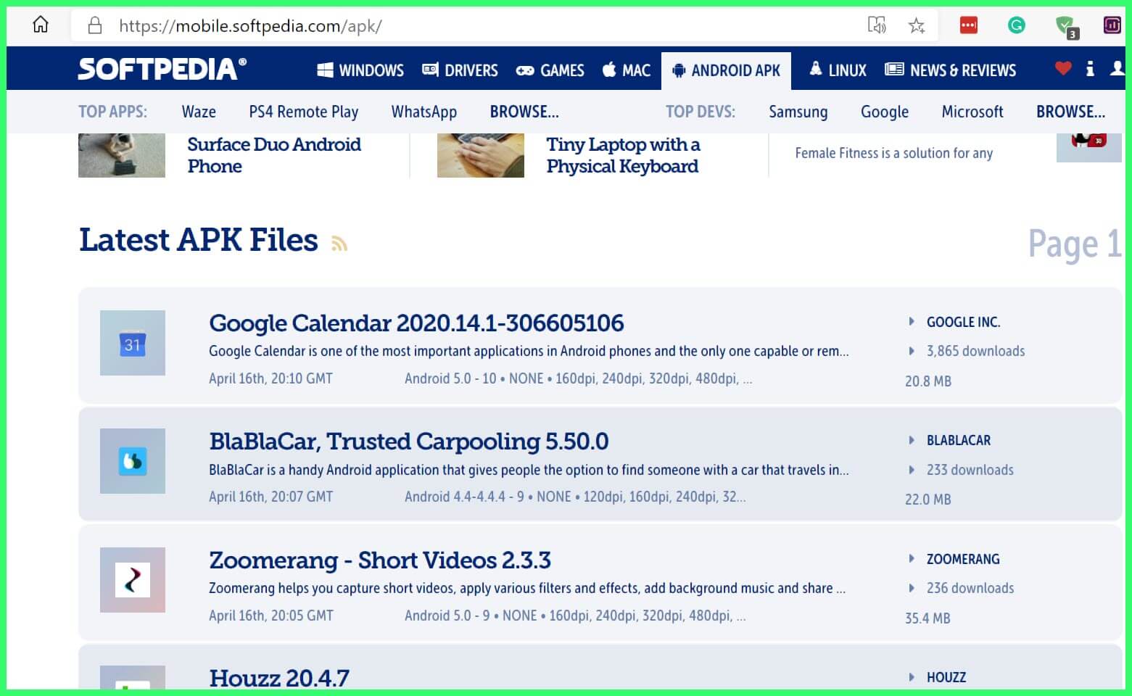Click the Tiny Laptop keyboard article thumbnail
This screenshot has height=696, width=1132.
pyautogui.click(x=481, y=155)
